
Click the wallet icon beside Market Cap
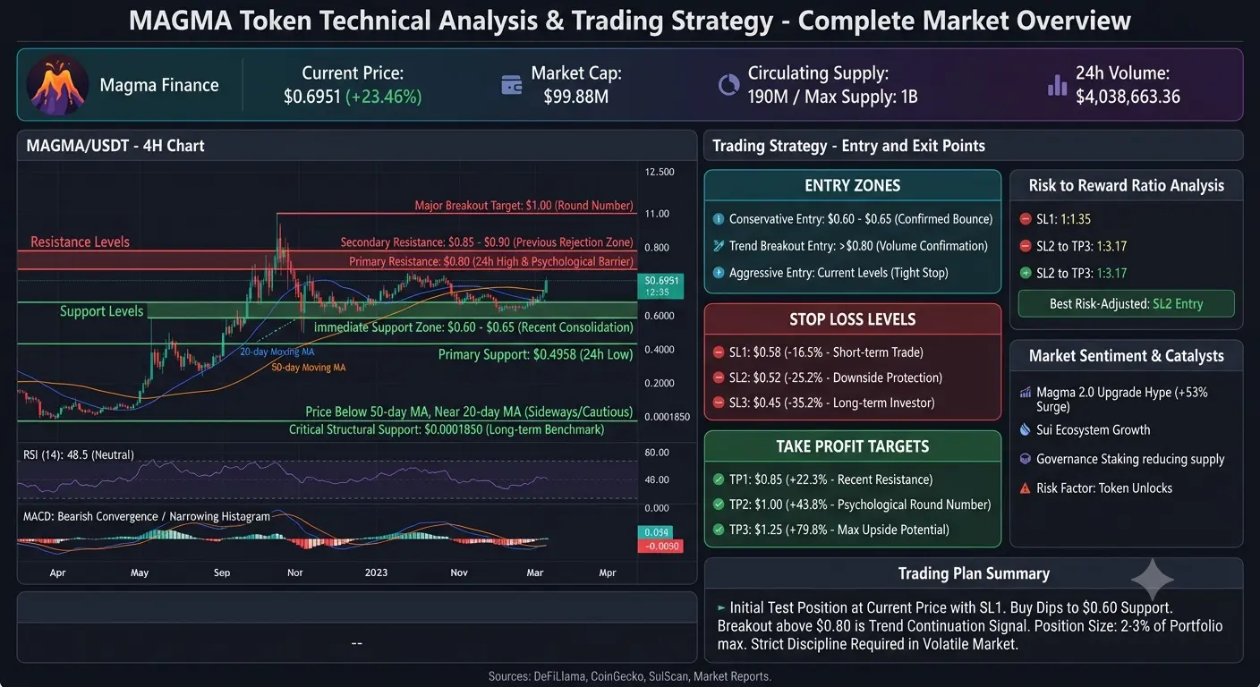tap(512, 85)
